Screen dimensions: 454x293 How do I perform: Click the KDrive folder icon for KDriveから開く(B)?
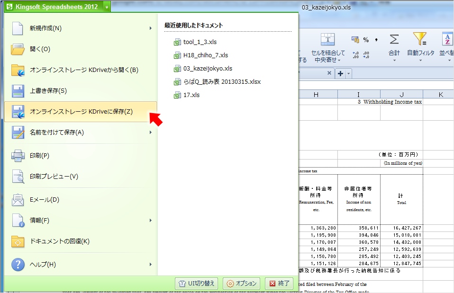click(18, 70)
